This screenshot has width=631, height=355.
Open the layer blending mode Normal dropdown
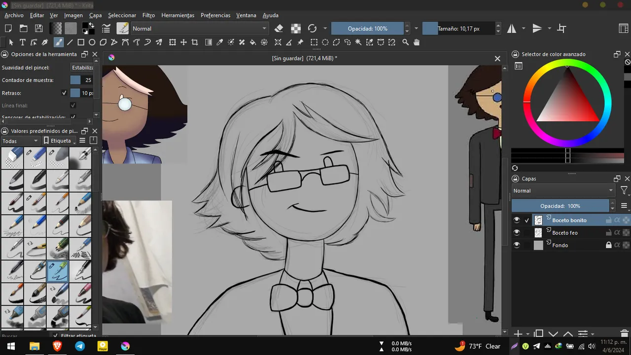563,191
